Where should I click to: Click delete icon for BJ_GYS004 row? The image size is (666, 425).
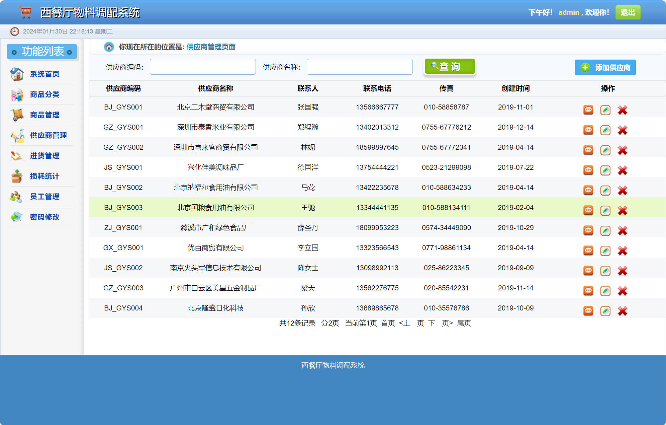coord(622,311)
